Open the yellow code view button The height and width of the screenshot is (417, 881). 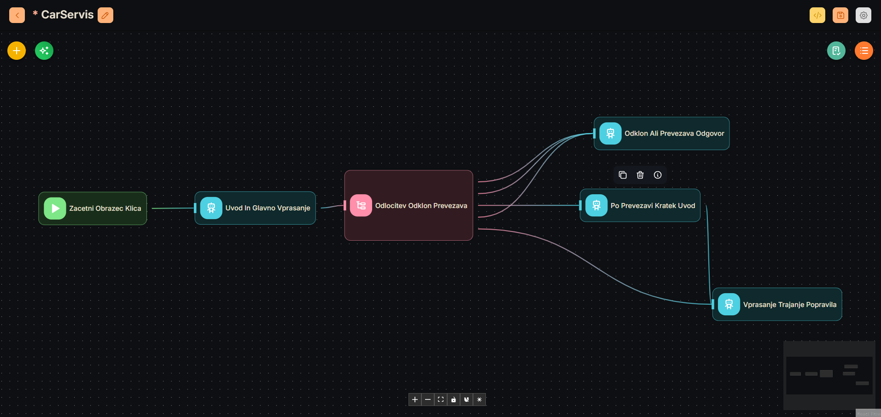(x=817, y=15)
